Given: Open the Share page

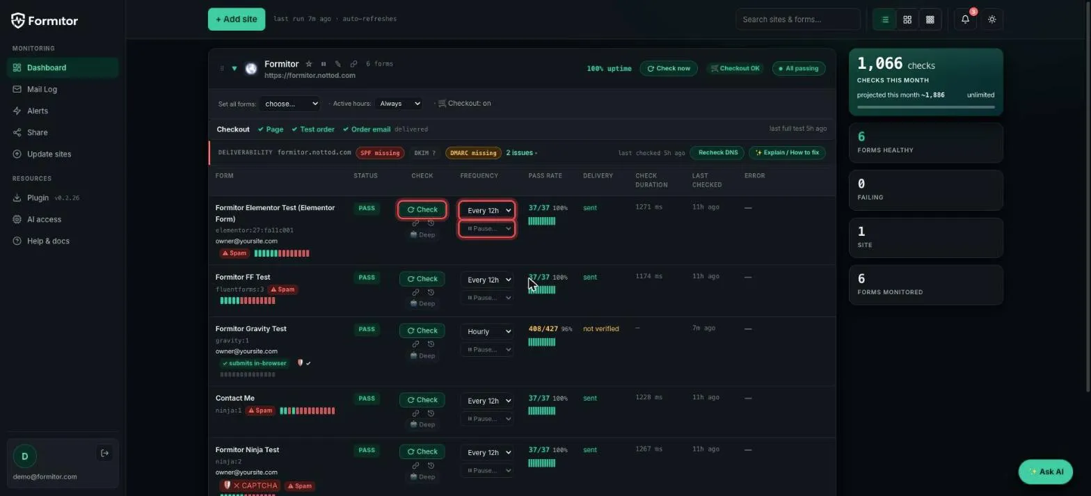Looking at the screenshot, I should (x=63, y=132).
